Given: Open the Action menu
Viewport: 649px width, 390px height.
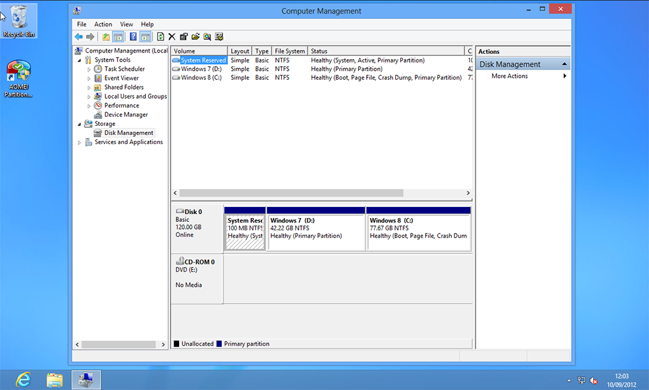Looking at the screenshot, I should [103, 25].
